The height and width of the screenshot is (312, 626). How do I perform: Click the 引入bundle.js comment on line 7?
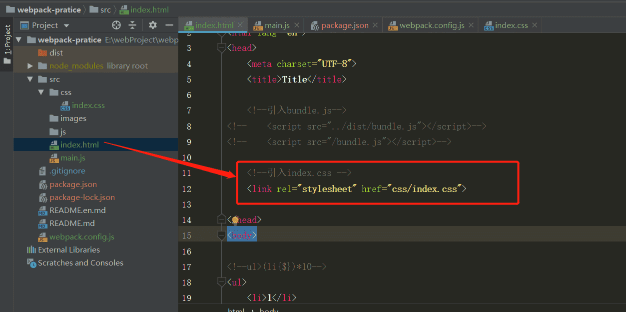click(x=297, y=111)
